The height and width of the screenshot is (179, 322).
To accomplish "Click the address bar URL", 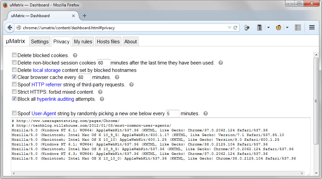I will pos(68,28).
